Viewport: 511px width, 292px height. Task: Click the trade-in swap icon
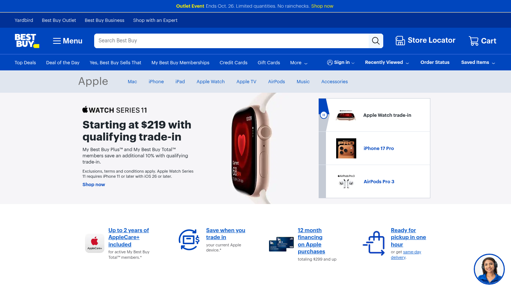click(189, 240)
